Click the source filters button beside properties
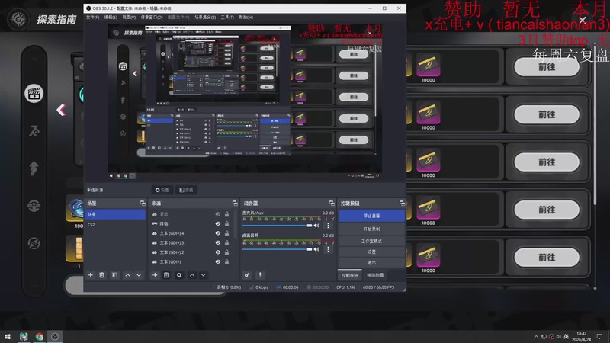Image resolution: width=610 pixels, height=343 pixels. (186, 190)
